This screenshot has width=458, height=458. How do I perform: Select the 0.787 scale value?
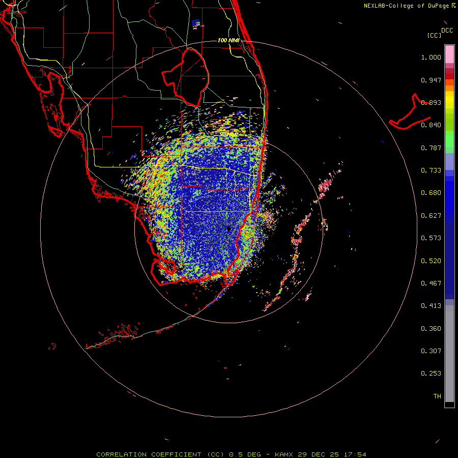tap(431, 148)
